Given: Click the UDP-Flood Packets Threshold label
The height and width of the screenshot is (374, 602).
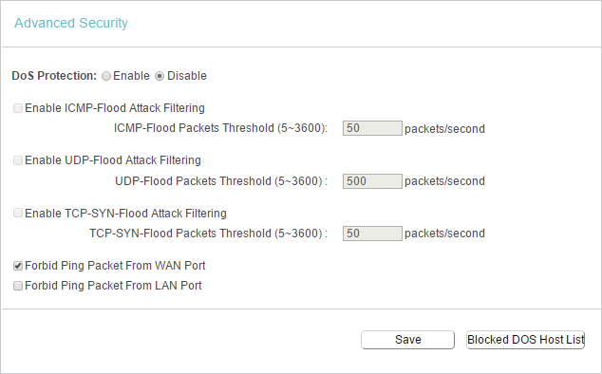Looking at the screenshot, I should click(x=221, y=181).
